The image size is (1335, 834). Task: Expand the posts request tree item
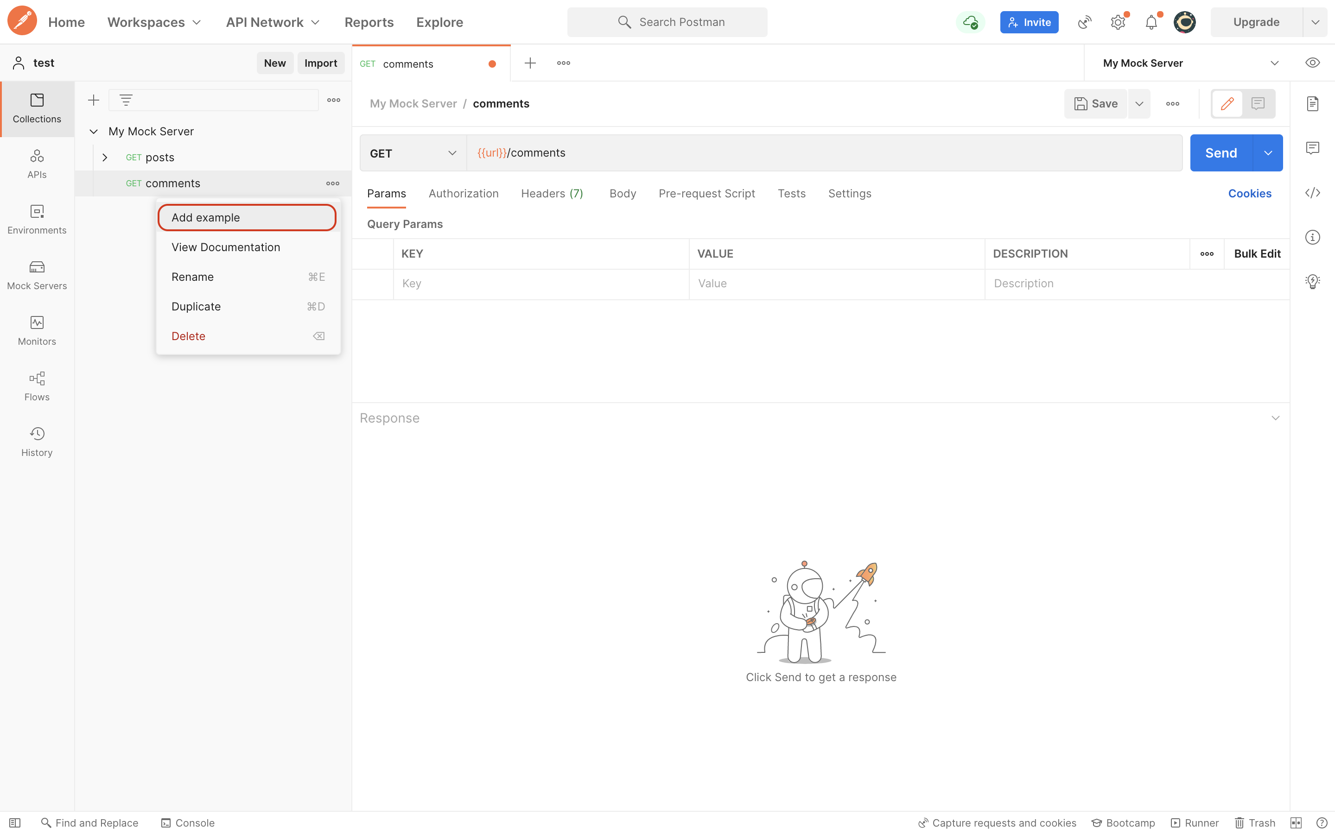click(105, 157)
